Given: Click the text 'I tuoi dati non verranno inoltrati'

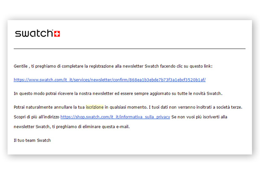Looking at the screenshot, I should pyautogui.click(x=180, y=107).
